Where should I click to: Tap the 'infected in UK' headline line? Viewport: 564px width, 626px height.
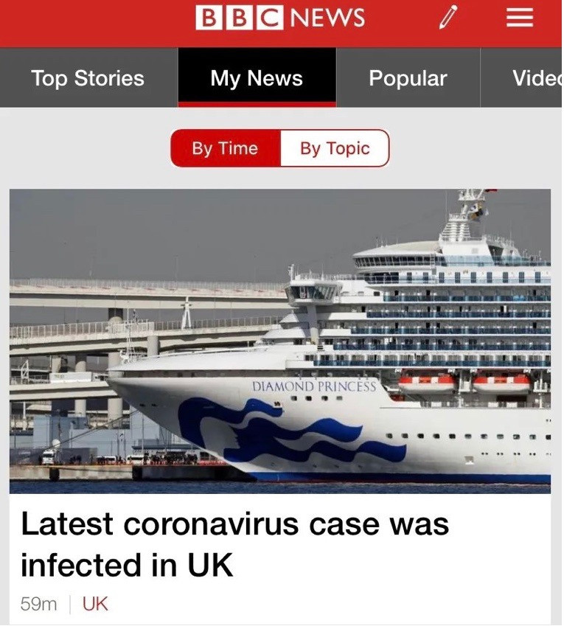point(127,565)
